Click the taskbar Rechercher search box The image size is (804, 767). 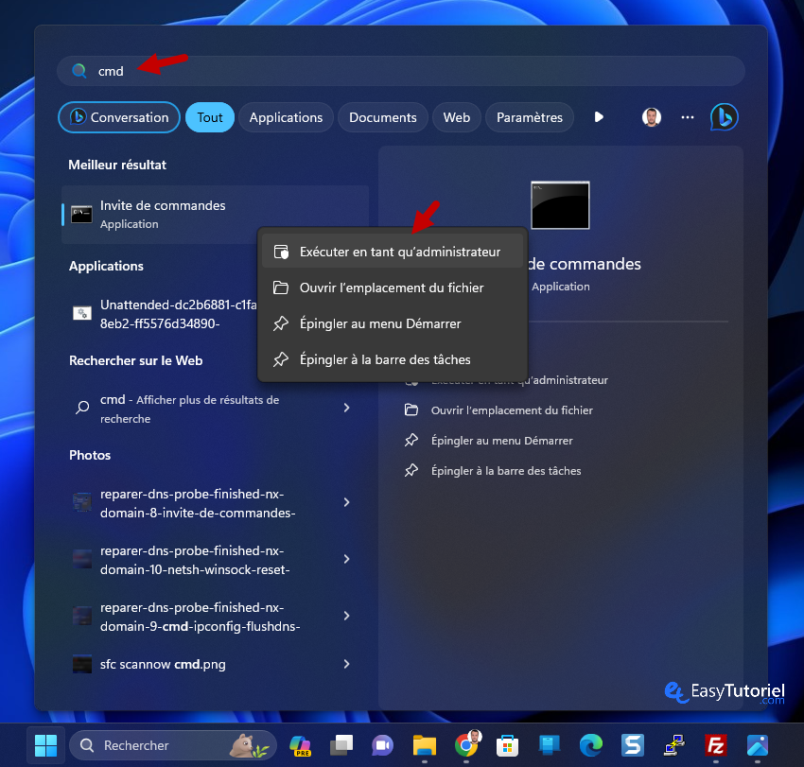coord(173,745)
